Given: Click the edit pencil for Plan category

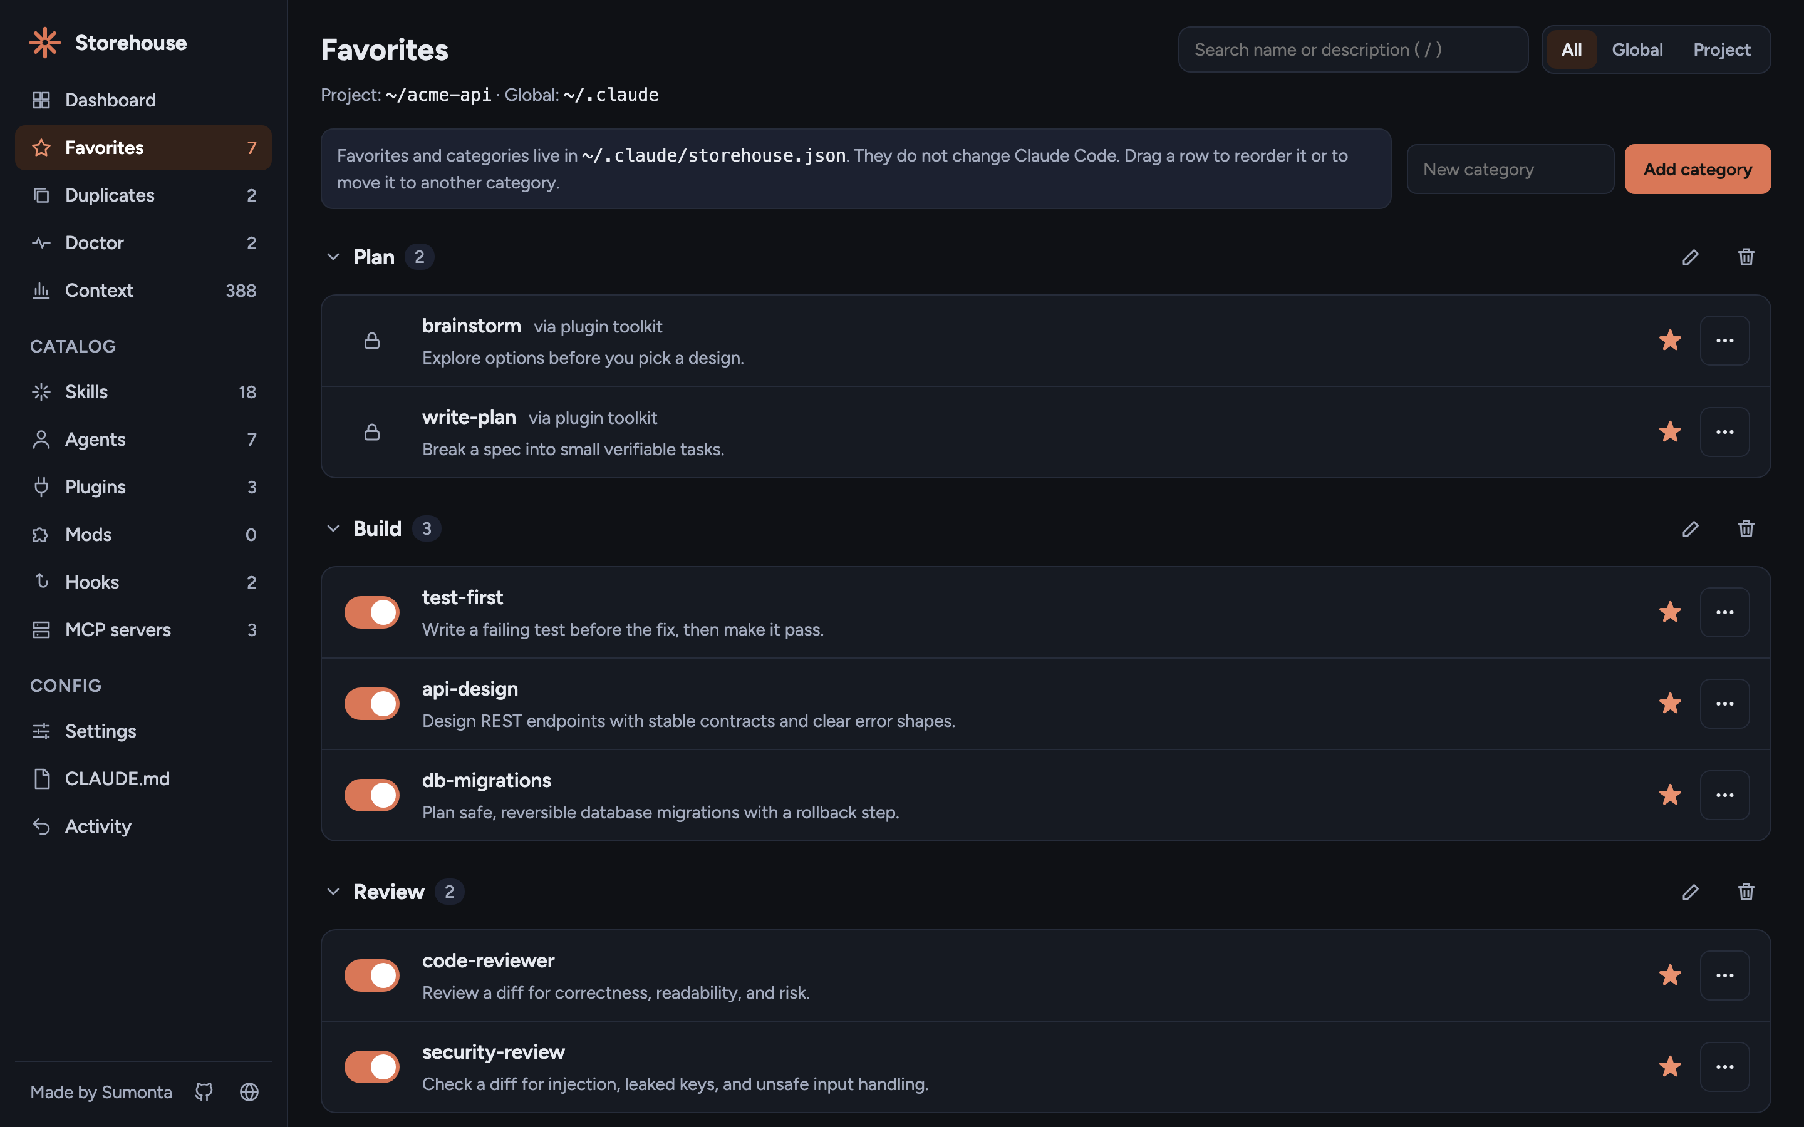Looking at the screenshot, I should (x=1690, y=257).
